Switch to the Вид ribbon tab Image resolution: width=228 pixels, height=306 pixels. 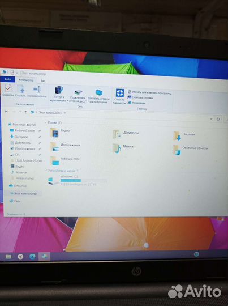point(43,80)
